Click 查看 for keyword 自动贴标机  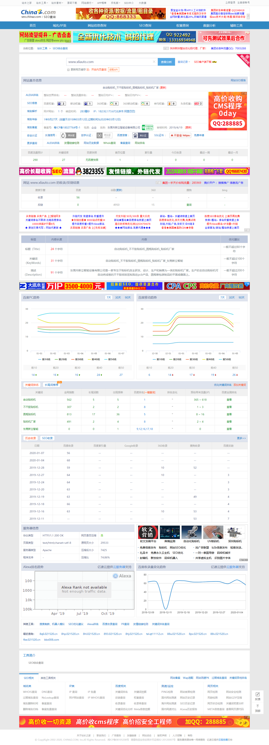(229, 400)
